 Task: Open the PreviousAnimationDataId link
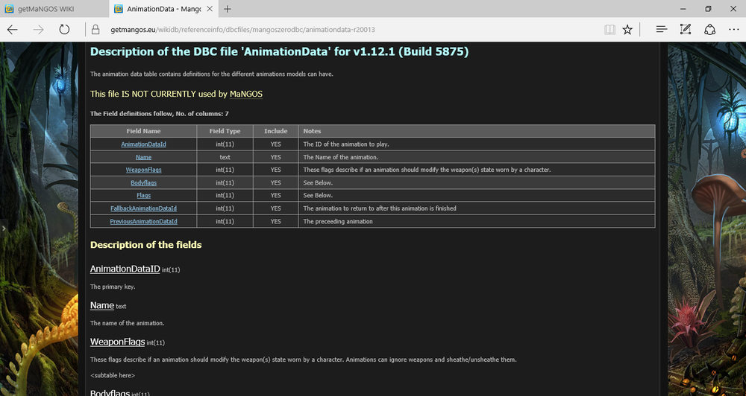143,221
